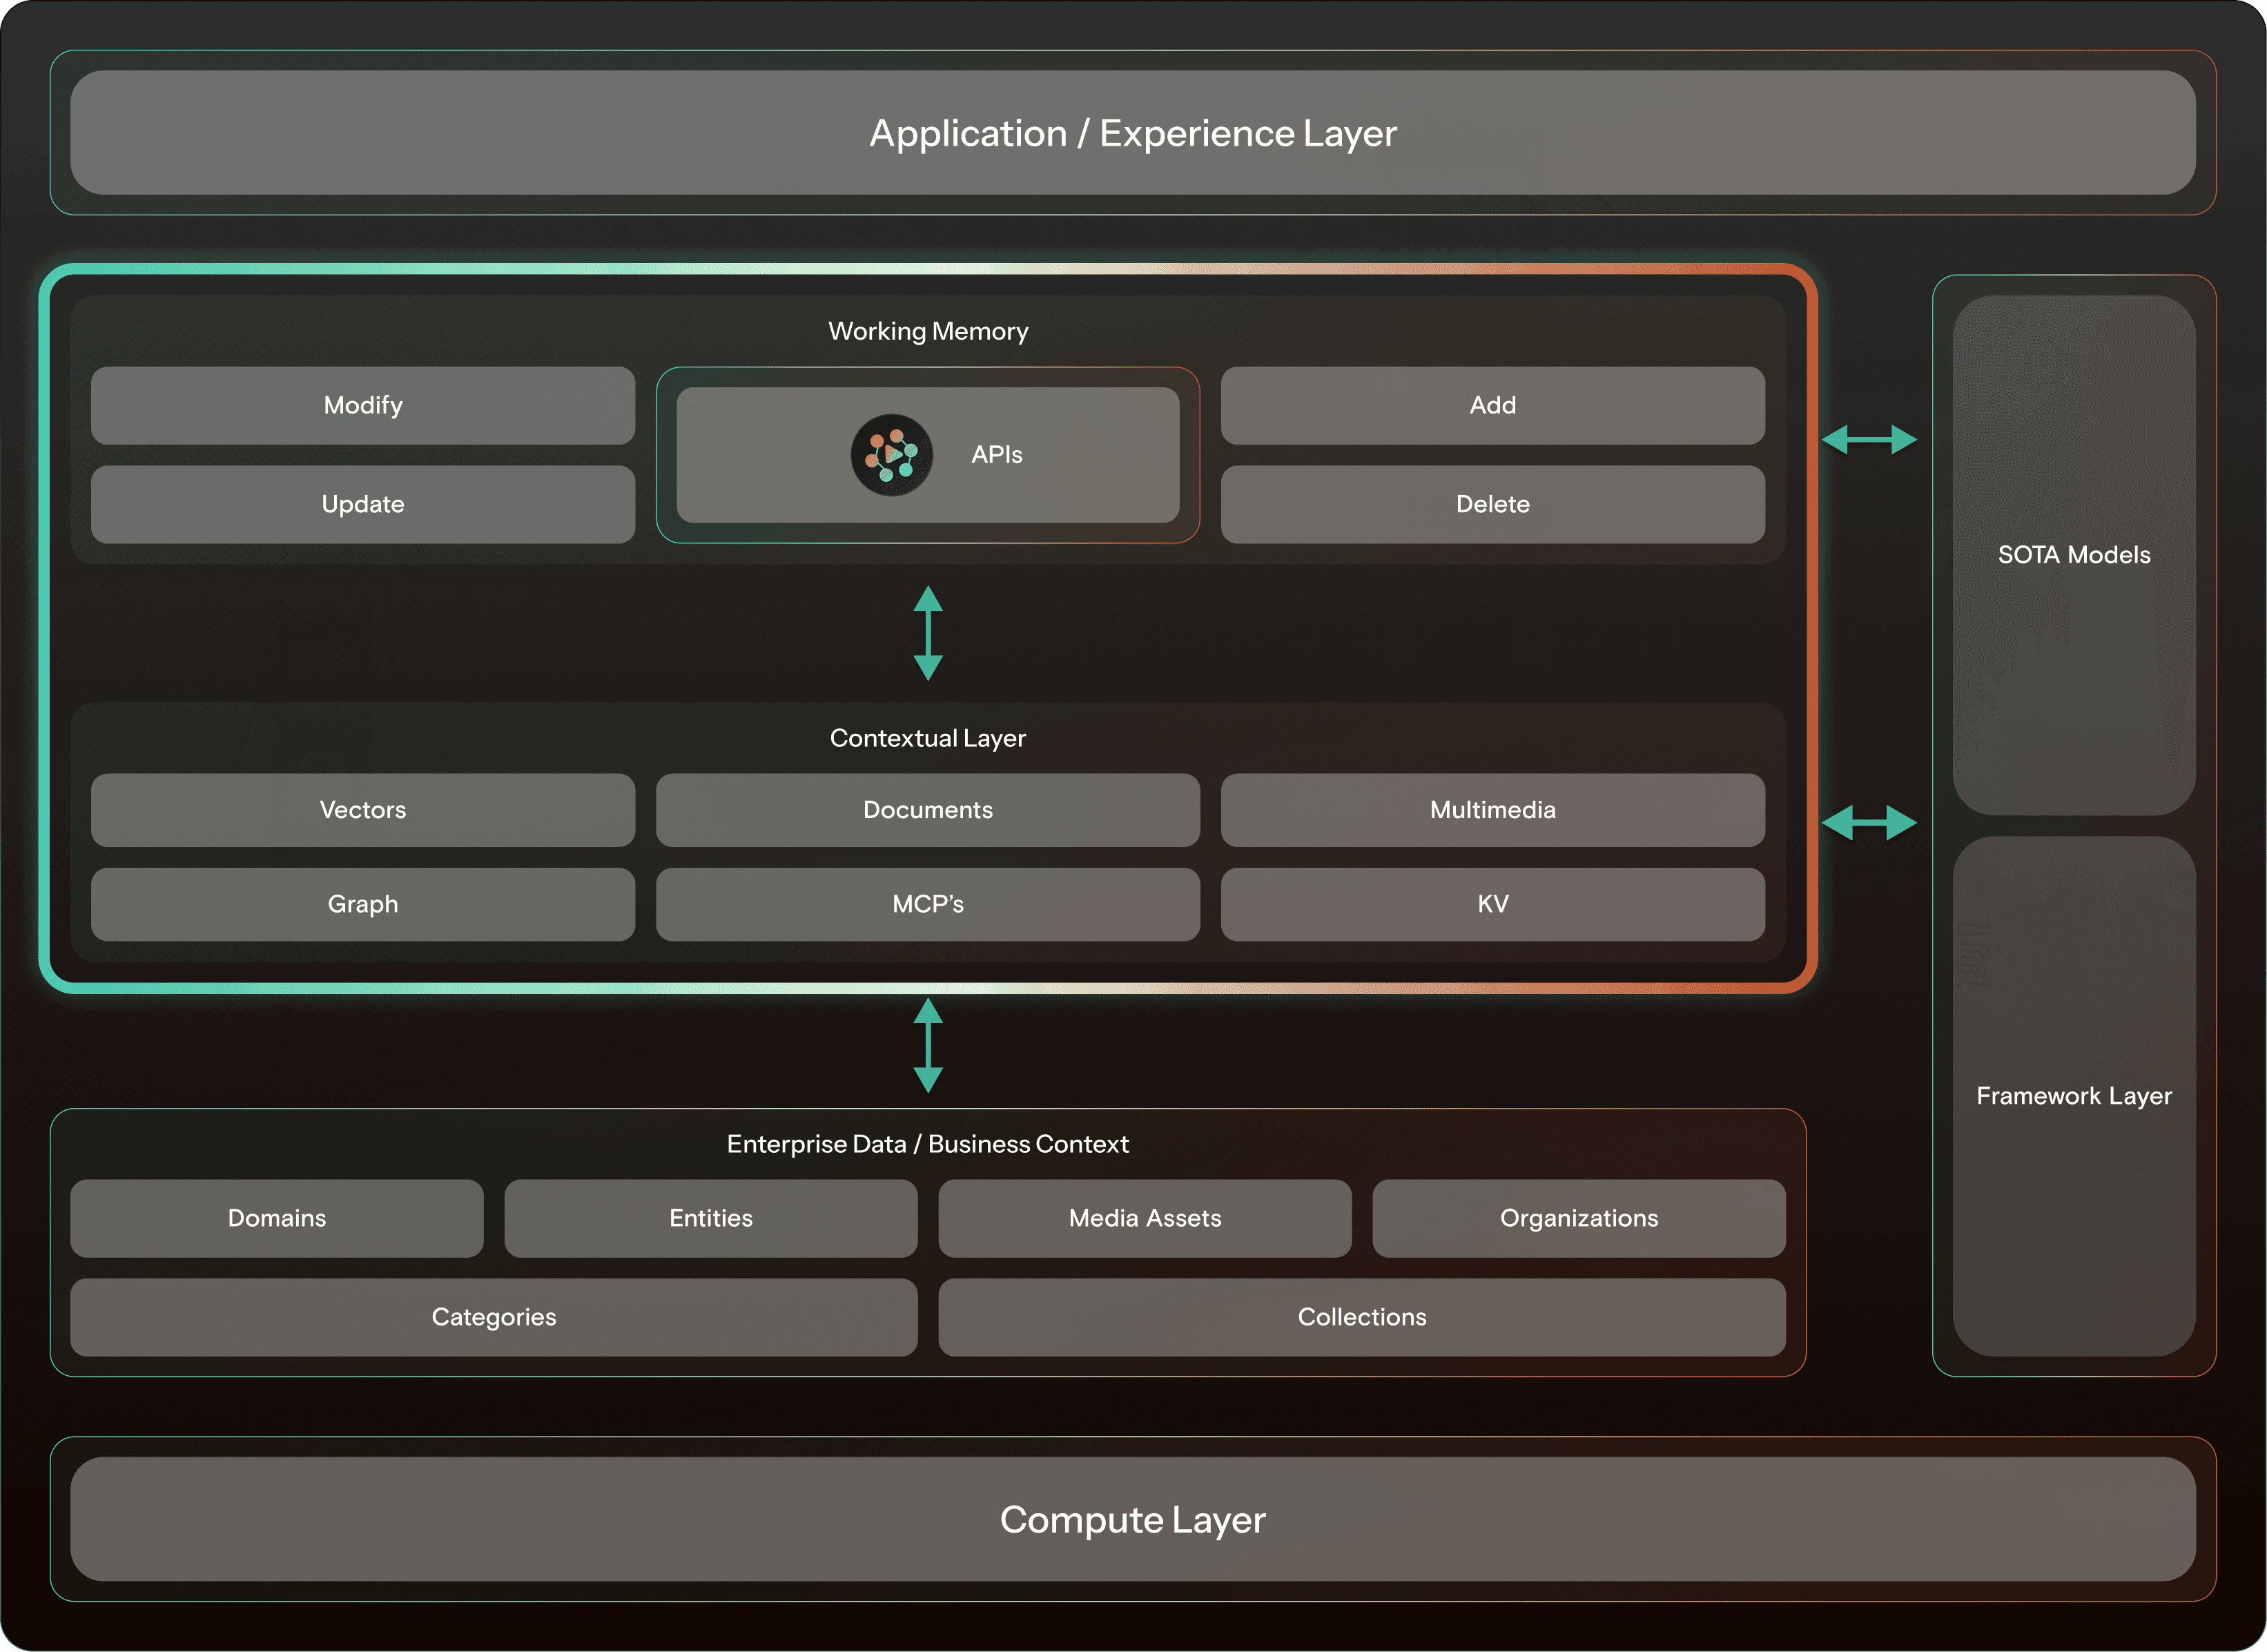Select the Vectors block
The height and width of the screenshot is (1652, 2267).
click(x=363, y=810)
